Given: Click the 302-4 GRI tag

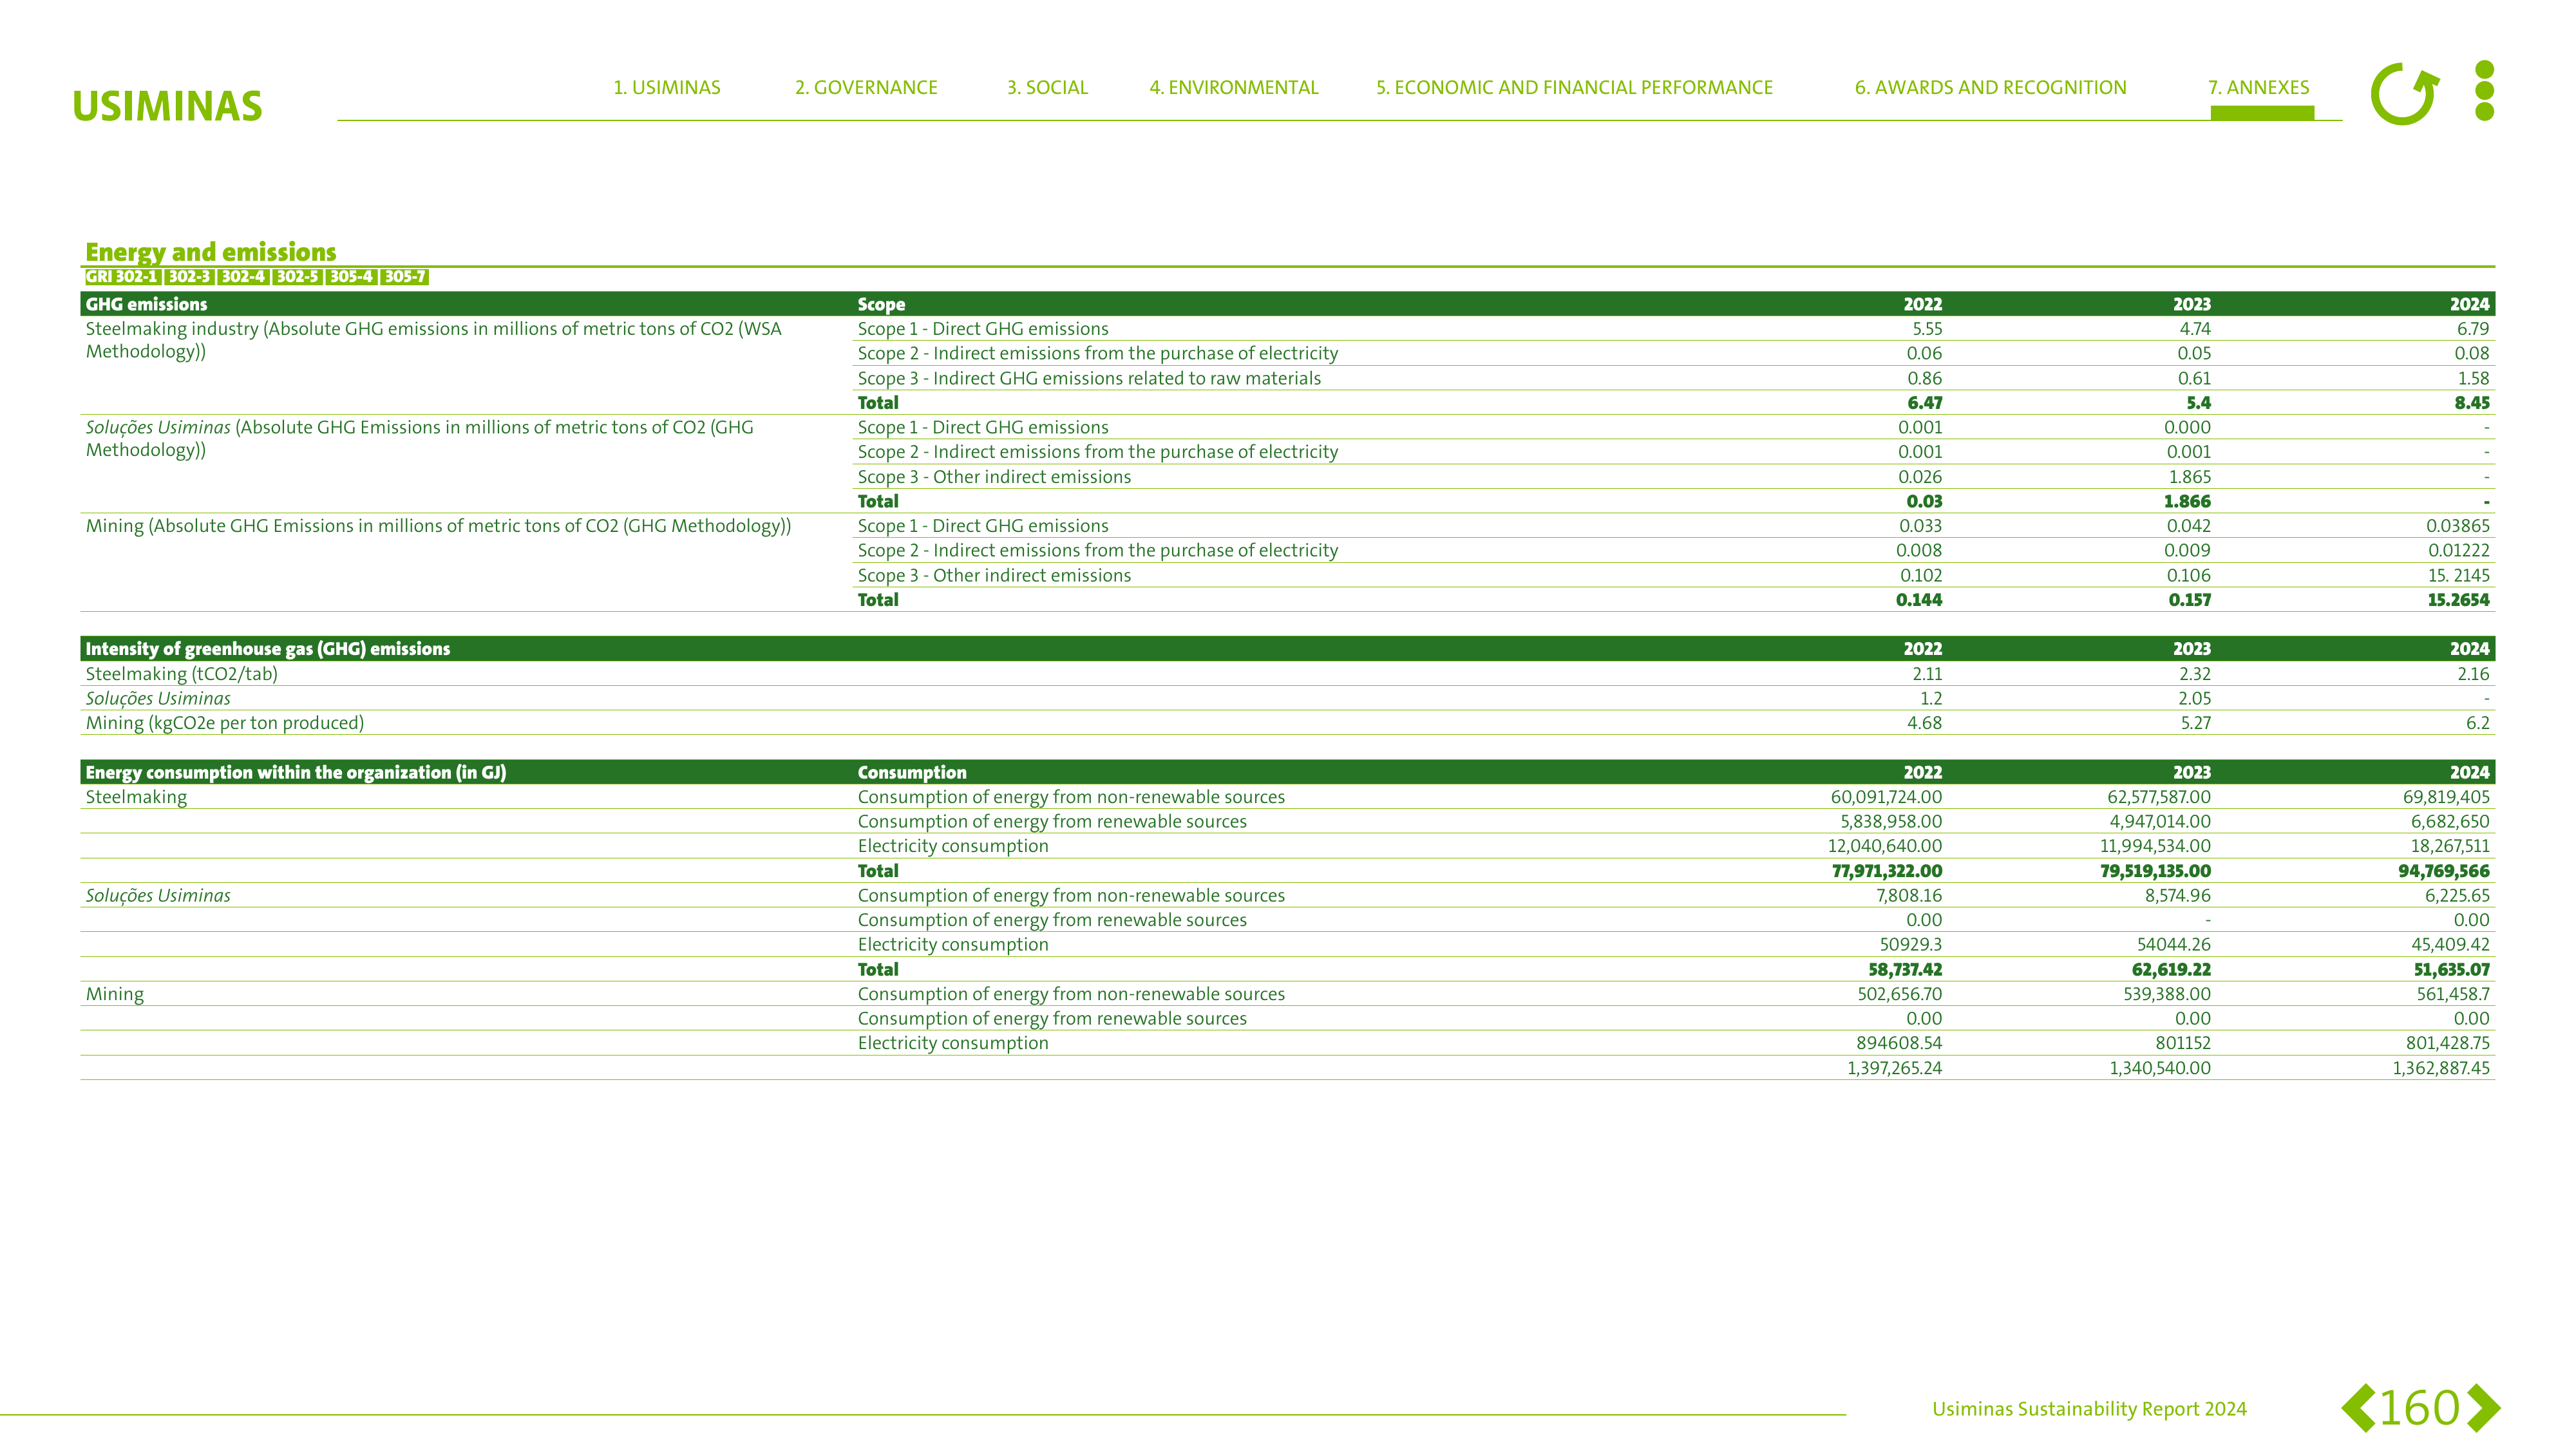Looking at the screenshot, I should pyautogui.click(x=243, y=277).
